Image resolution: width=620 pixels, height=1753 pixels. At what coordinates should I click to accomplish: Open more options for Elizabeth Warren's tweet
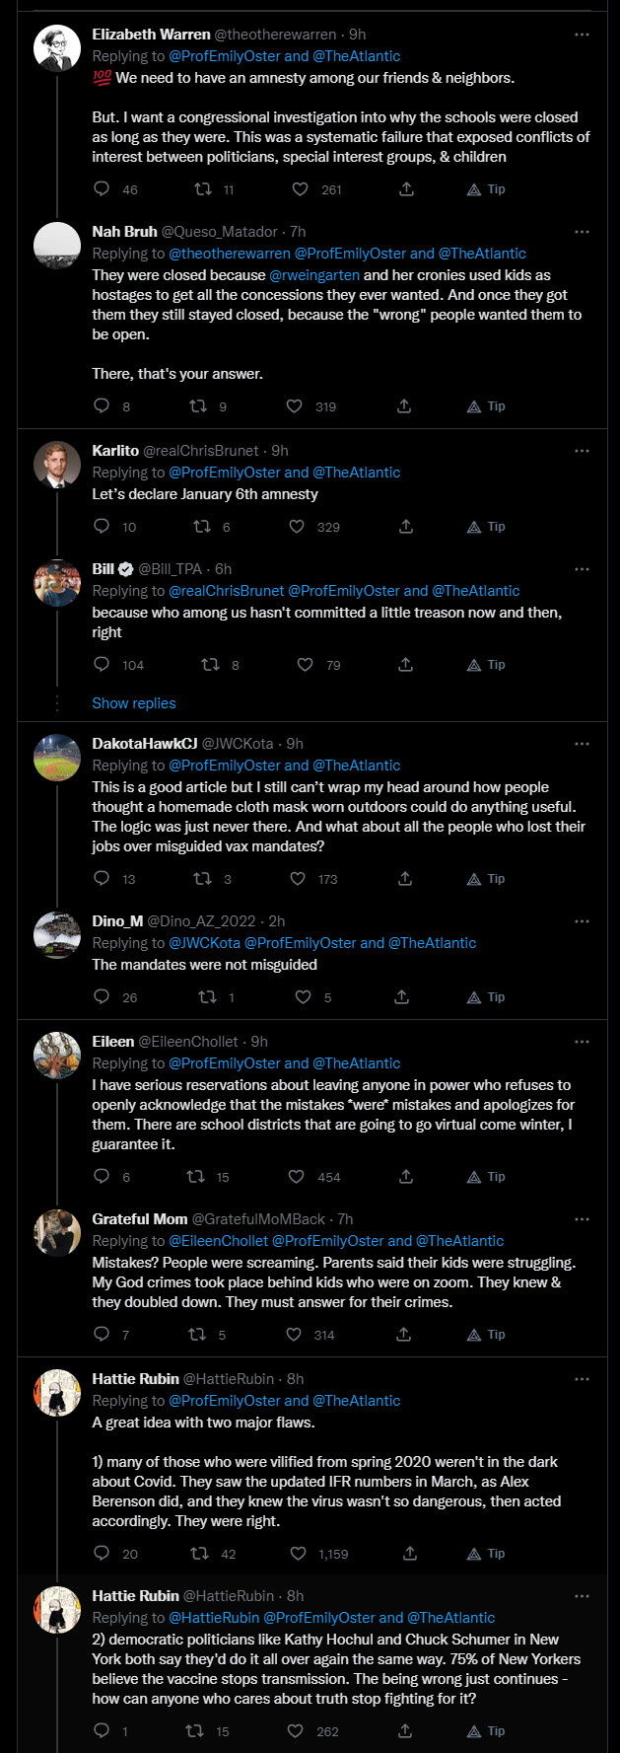click(x=582, y=35)
